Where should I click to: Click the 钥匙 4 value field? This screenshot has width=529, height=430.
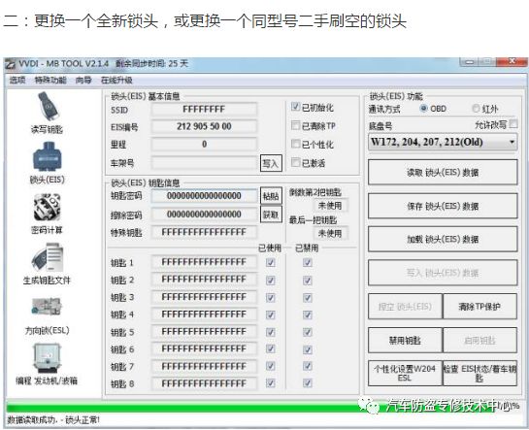(x=204, y=314)
